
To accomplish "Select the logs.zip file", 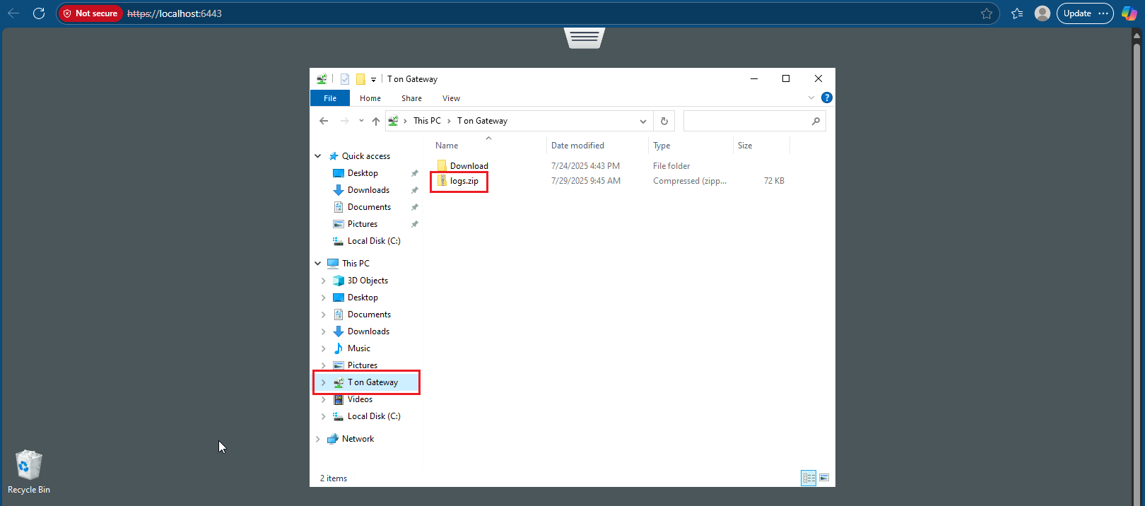I will pyautogui.click(x=464, y=181).
